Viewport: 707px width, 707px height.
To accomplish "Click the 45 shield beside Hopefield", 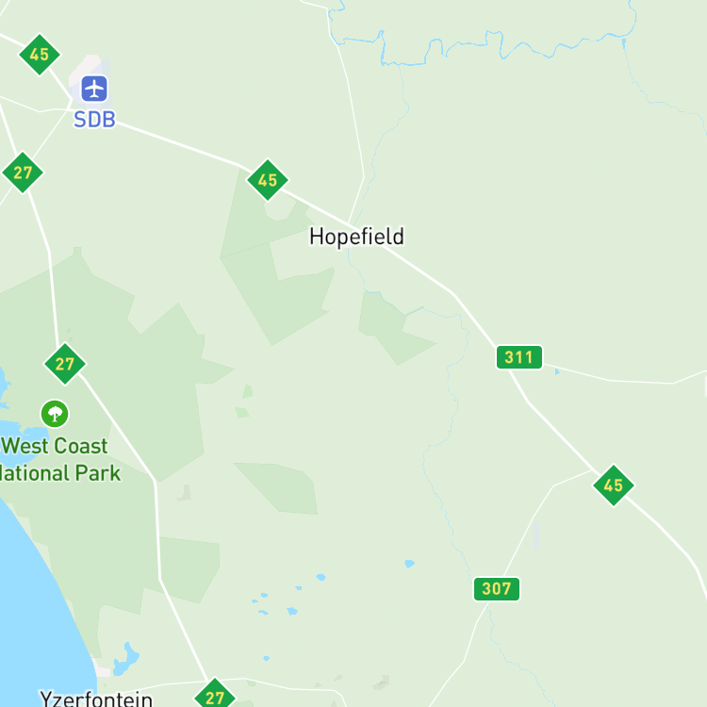I will (x=268, y=180).
